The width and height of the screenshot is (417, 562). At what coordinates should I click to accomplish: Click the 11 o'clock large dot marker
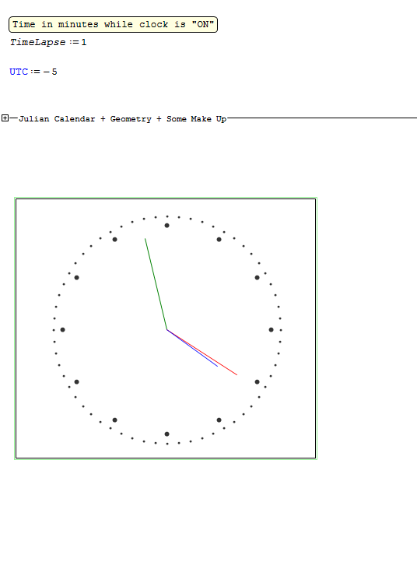(114, 240)
